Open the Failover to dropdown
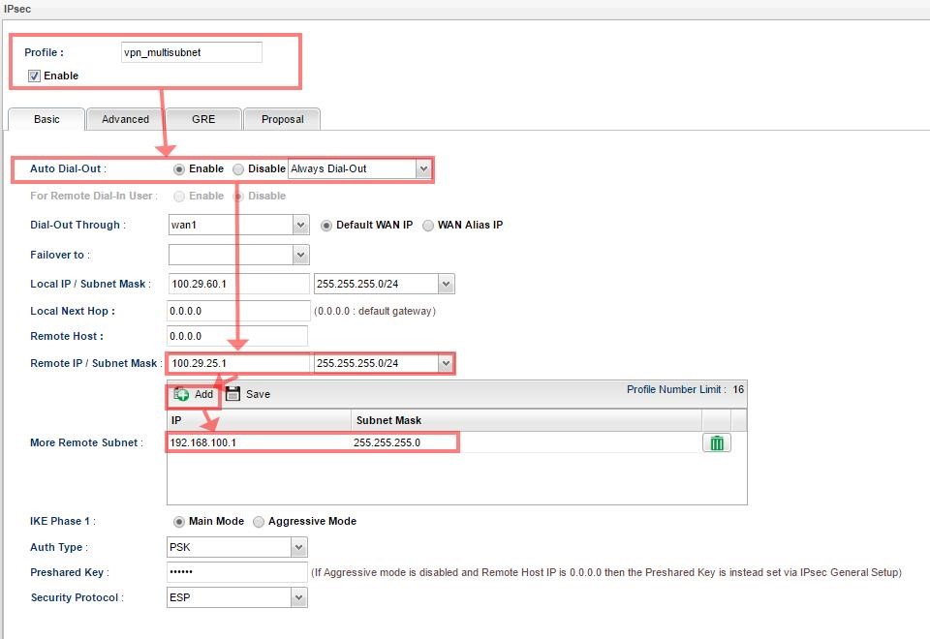The image size is (930, 639). pyautogui.click(x=299, y=255)
